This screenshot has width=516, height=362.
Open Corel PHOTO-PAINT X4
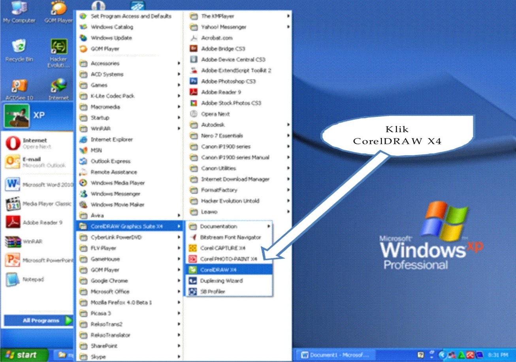tap(229, 259)
